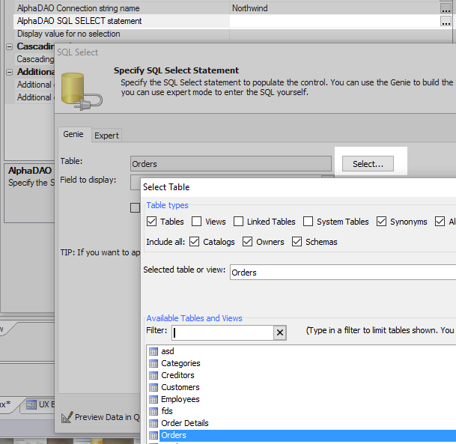
Task: Open the SQL SELECT statement ellipsis button
Action: point(446,21)
